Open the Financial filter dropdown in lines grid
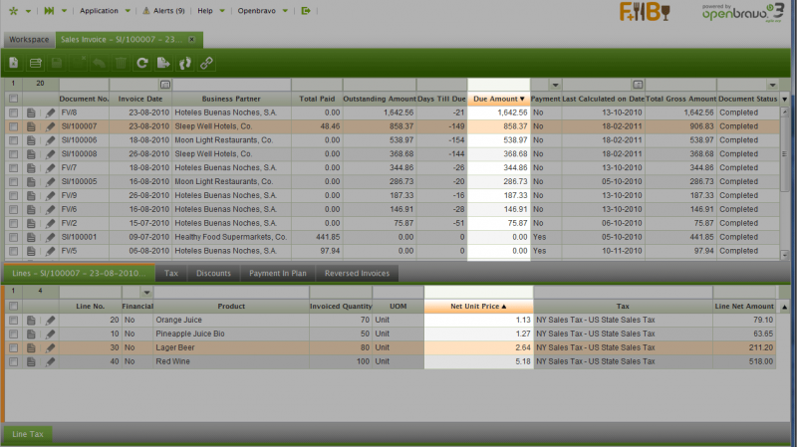 click(146, 292)
